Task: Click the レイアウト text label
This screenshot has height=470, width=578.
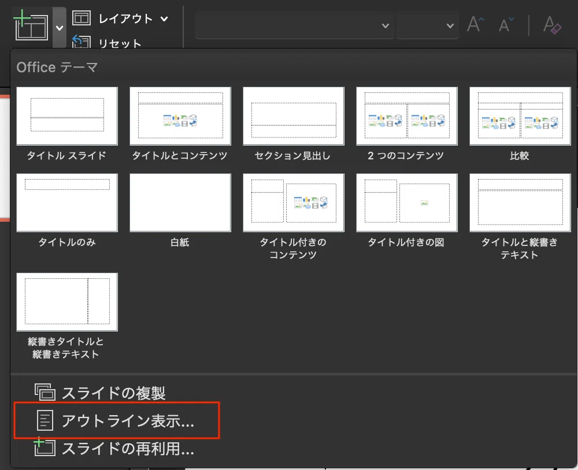Action: tap(125, 18)
